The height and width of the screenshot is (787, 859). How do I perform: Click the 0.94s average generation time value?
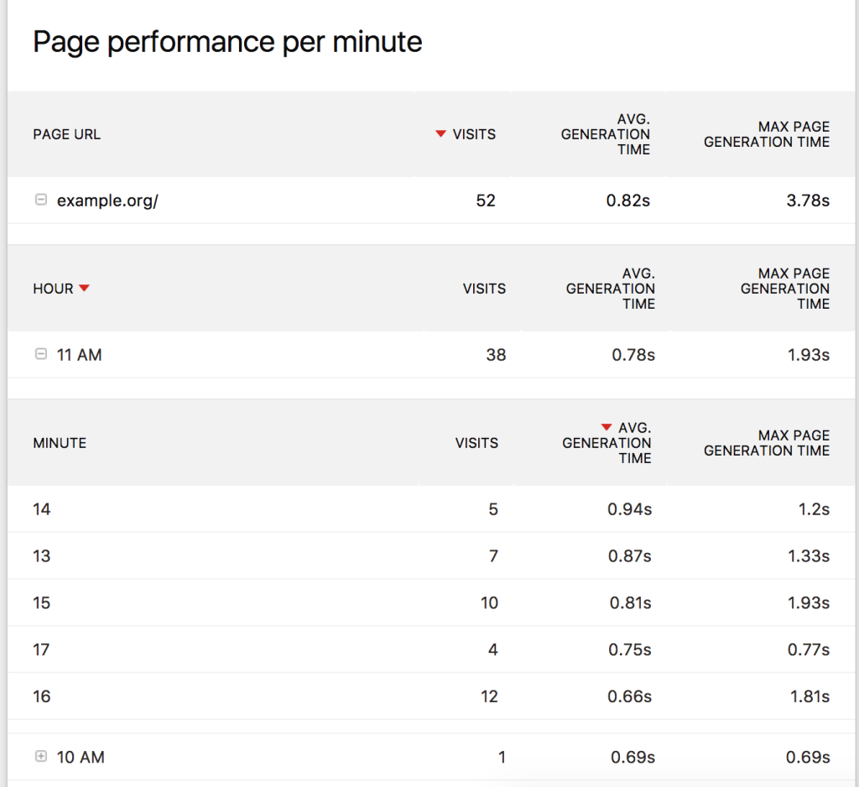point(630,508)
